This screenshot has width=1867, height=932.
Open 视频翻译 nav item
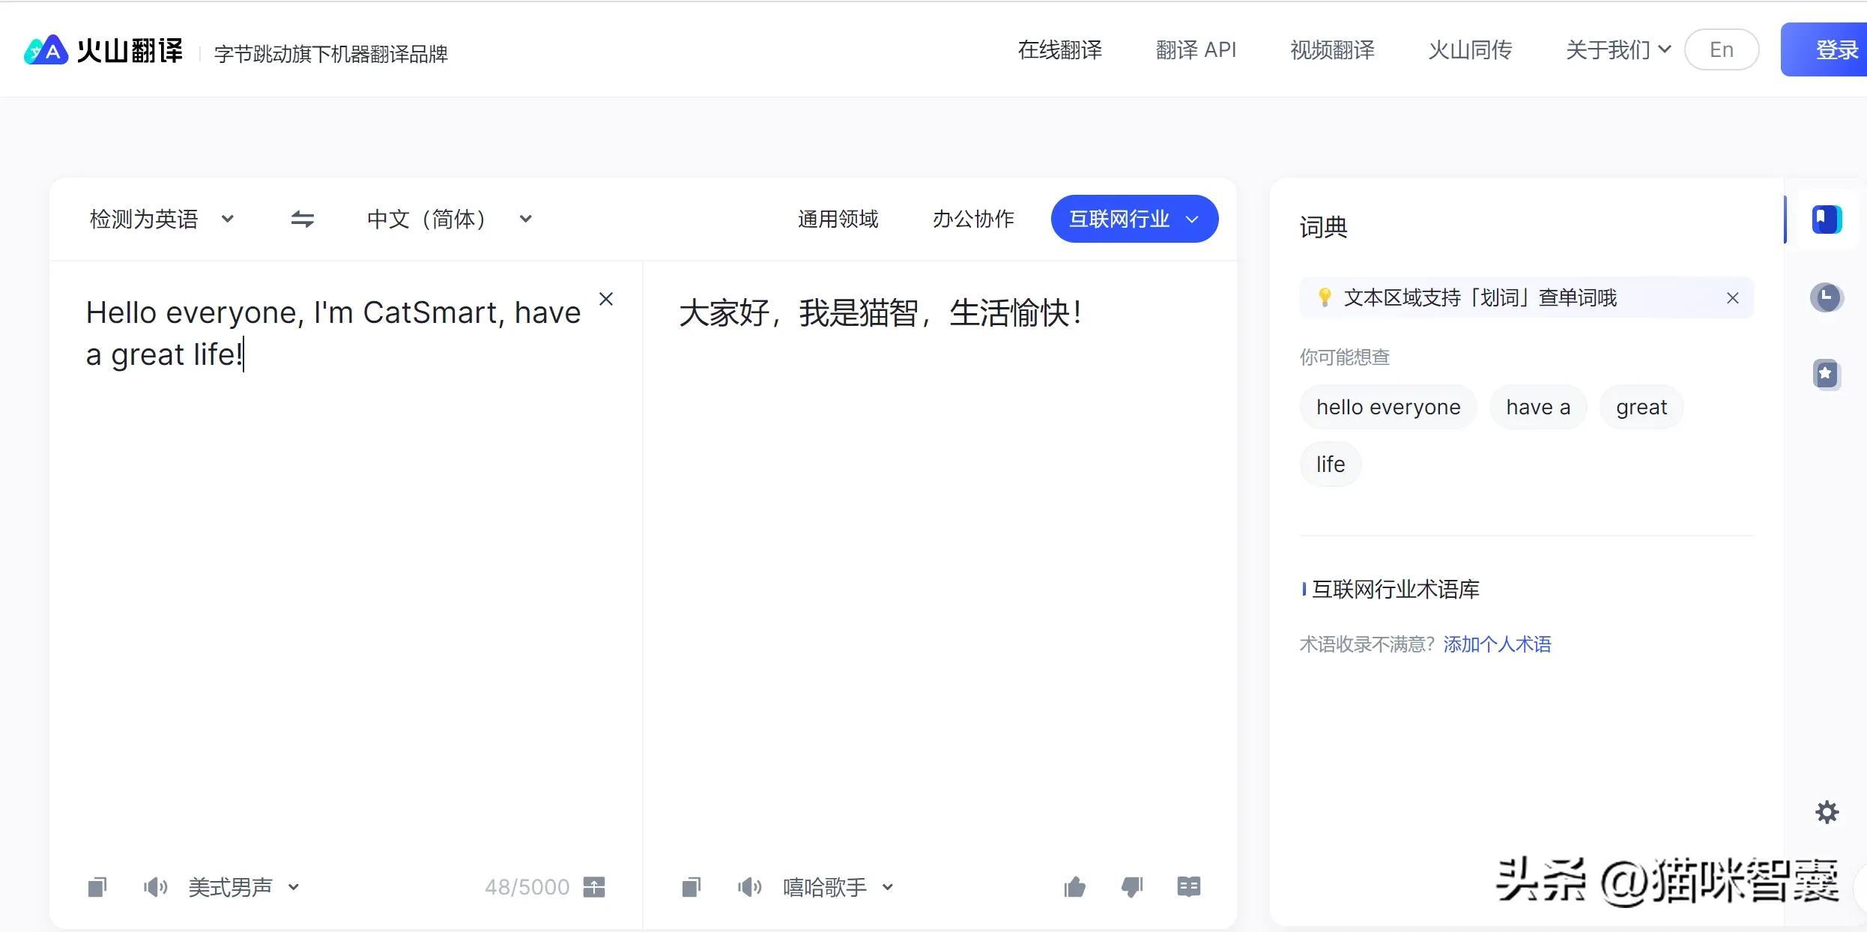1332,50
